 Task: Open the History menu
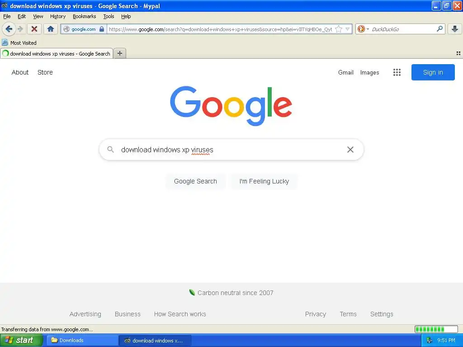[57, 16]
